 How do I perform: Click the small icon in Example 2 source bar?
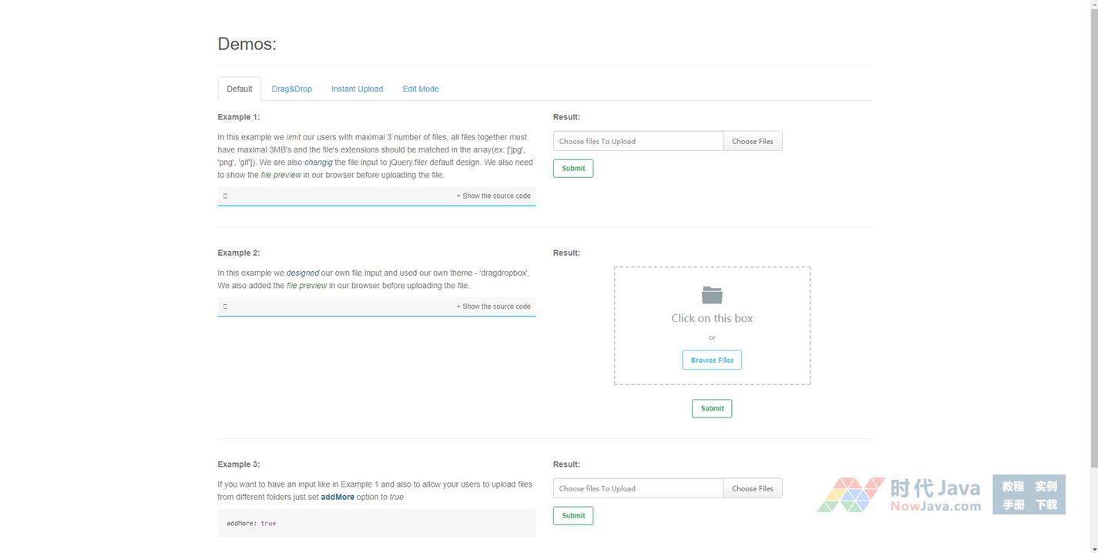pyautogui.click(x=225, y=307)
